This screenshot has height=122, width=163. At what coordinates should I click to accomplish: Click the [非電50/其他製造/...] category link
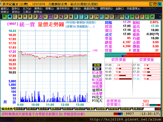(x=80, y=27)
